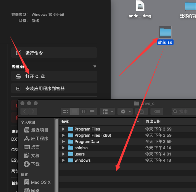Click the 运行命令 button
The image size is (196, 192).
[54, 53]
